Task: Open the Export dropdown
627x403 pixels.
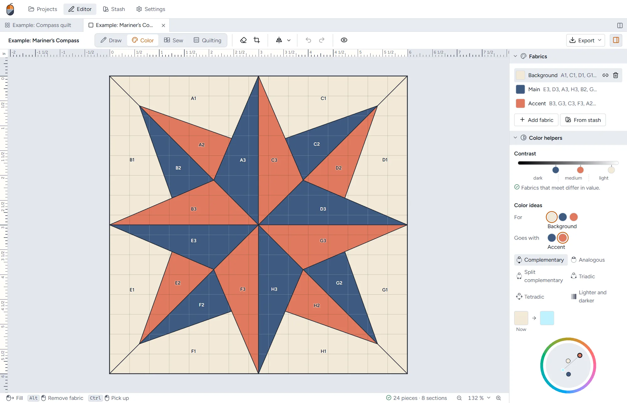Action: tap(585, 40)
